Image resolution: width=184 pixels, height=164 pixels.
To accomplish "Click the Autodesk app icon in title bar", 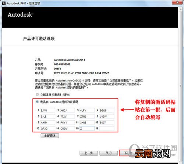I will tap(4, 3).
